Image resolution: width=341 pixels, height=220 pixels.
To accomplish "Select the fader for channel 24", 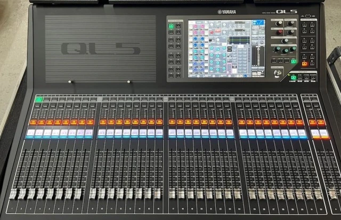I will click(238, 194).
